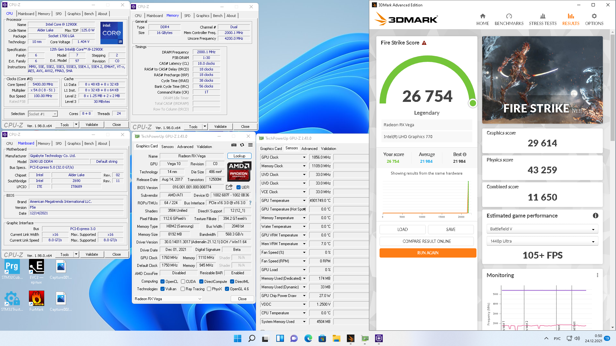Open STM32TrustedPackage desktop shortcut
Viewport: 616px width, 346px height.
[x=12, y=301]
